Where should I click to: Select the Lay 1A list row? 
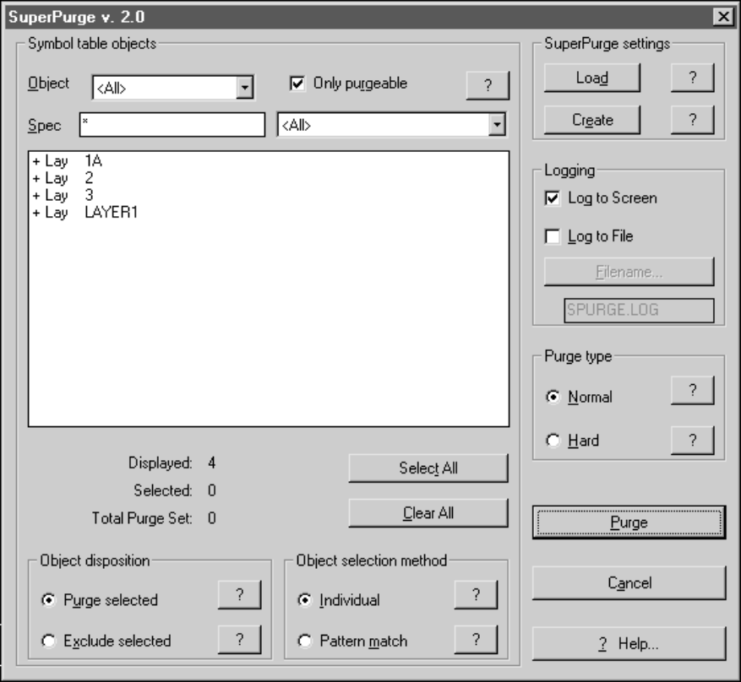point(269,161)
